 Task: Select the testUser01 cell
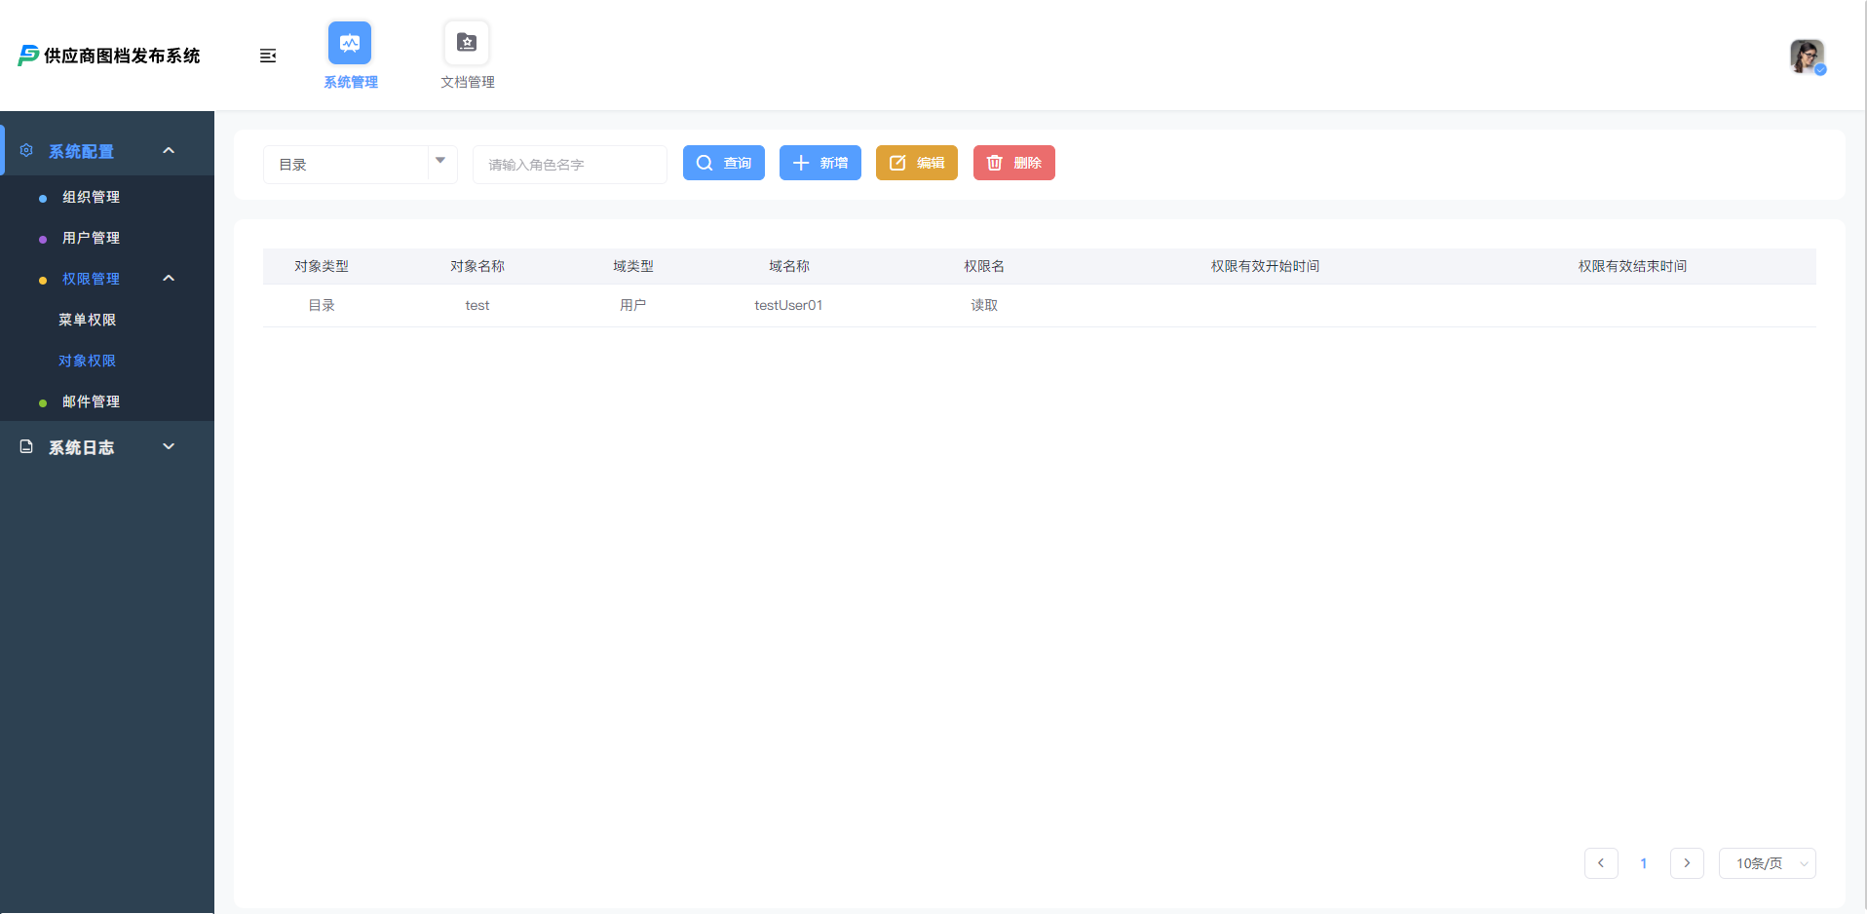click(789, 305)
